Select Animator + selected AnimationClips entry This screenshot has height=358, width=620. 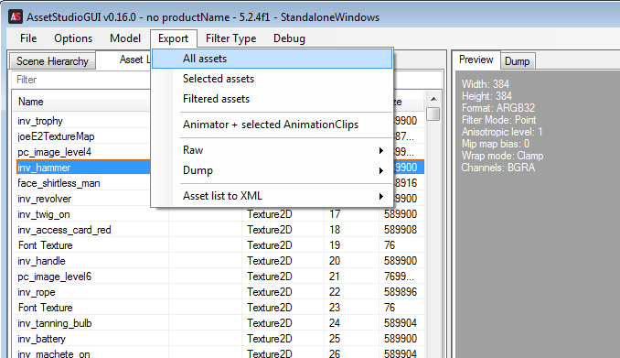[272, 125]
